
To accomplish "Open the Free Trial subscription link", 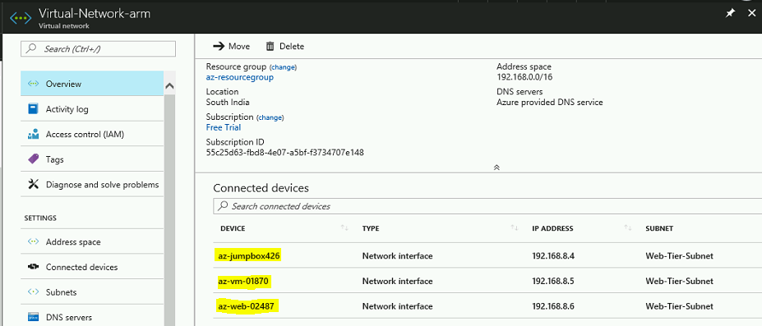I will (x=224, y=127).
